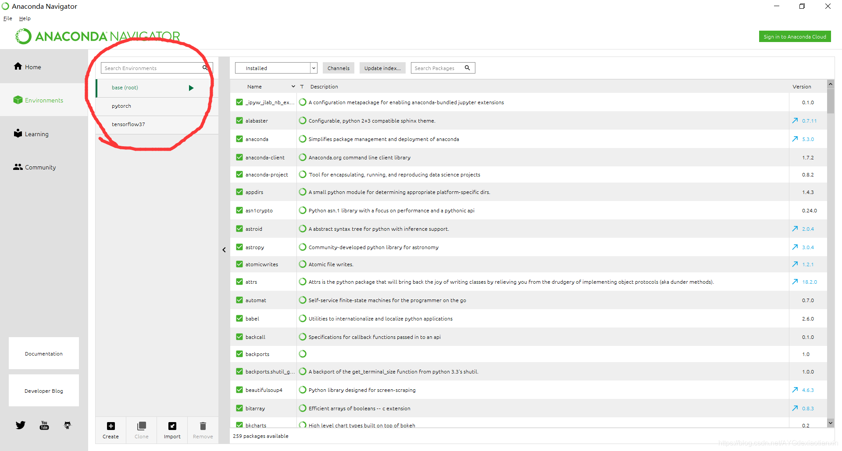Click the upgrade arrow for anaconda 5.3.0
This screenshot has height=451, width=842.
point(795,139)
